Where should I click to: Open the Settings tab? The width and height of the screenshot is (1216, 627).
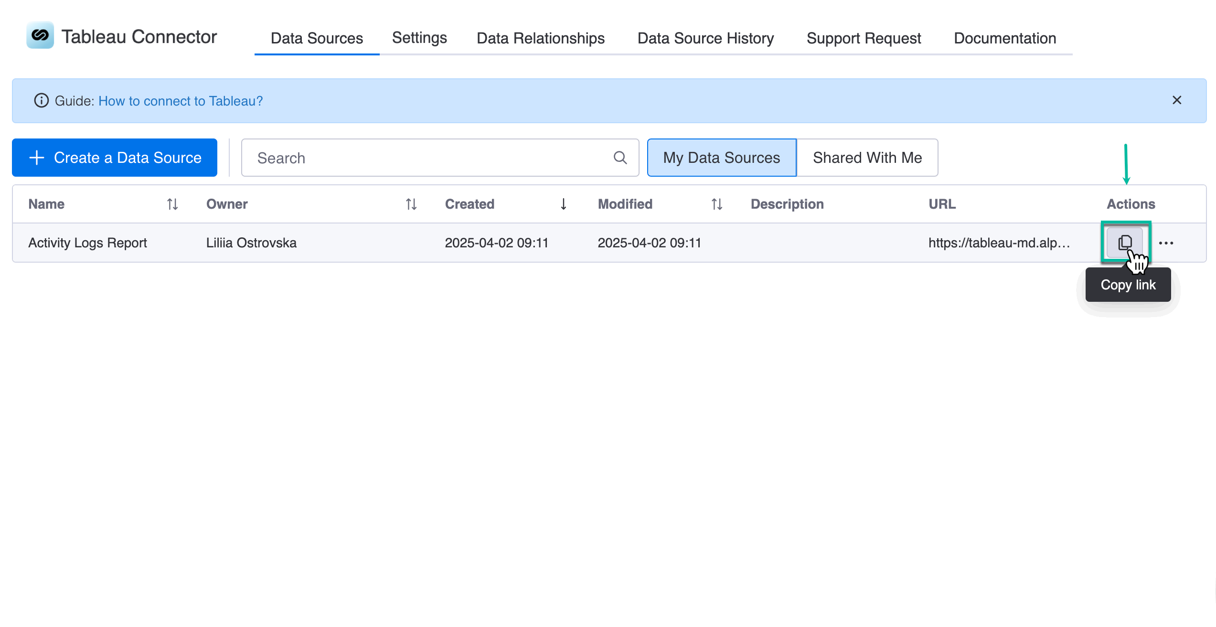coord(419,38)
